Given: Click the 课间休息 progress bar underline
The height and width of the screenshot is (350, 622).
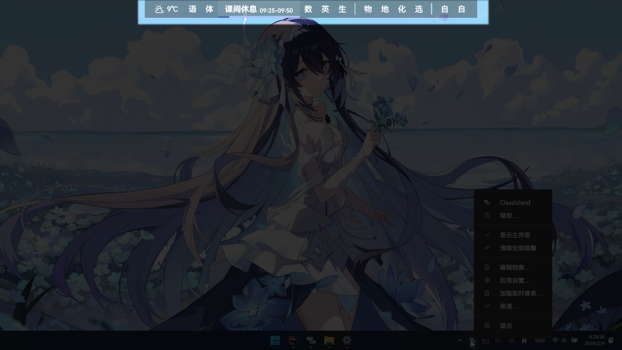Looking at the screenshot, I should point(259,17).
